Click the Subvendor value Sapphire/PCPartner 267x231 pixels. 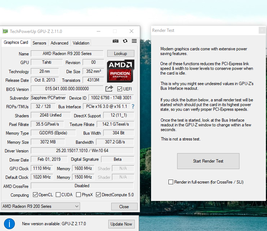coord(48,98)
